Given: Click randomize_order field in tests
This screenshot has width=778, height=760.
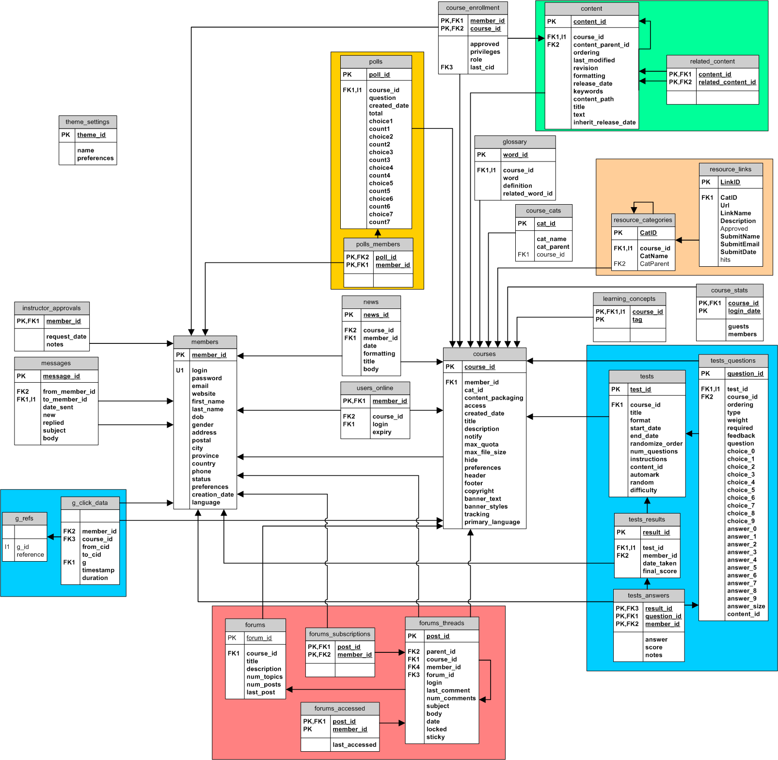Looking at the screenshot, I should pyautogui.click(x=656, y=444).
